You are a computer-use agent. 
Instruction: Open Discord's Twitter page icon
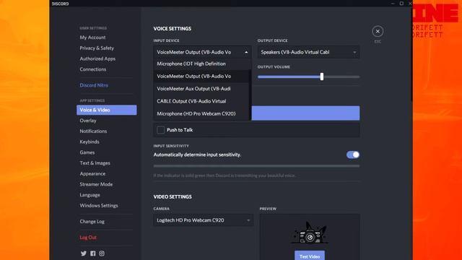(84, 253)
